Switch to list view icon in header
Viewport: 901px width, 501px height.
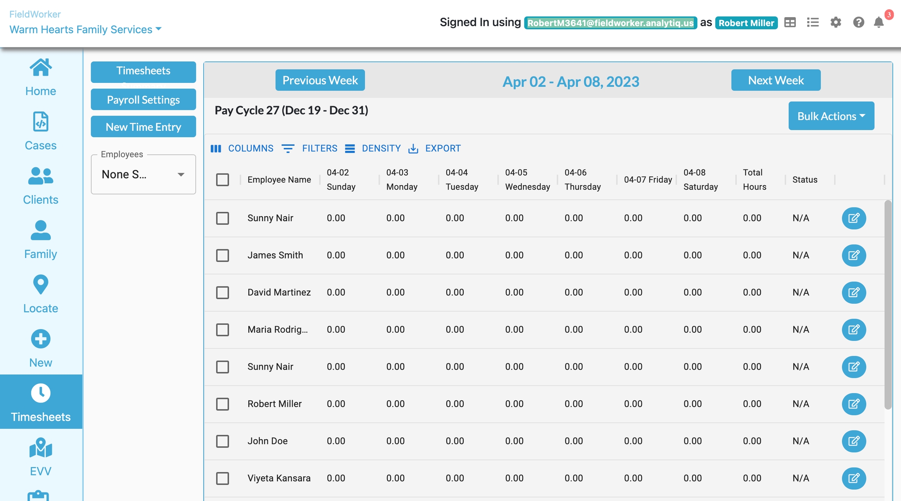(x=813, y=22)
